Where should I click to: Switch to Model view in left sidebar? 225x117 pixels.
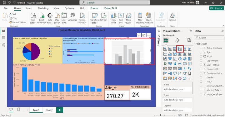pyautogui.click(x=3, y=45)
